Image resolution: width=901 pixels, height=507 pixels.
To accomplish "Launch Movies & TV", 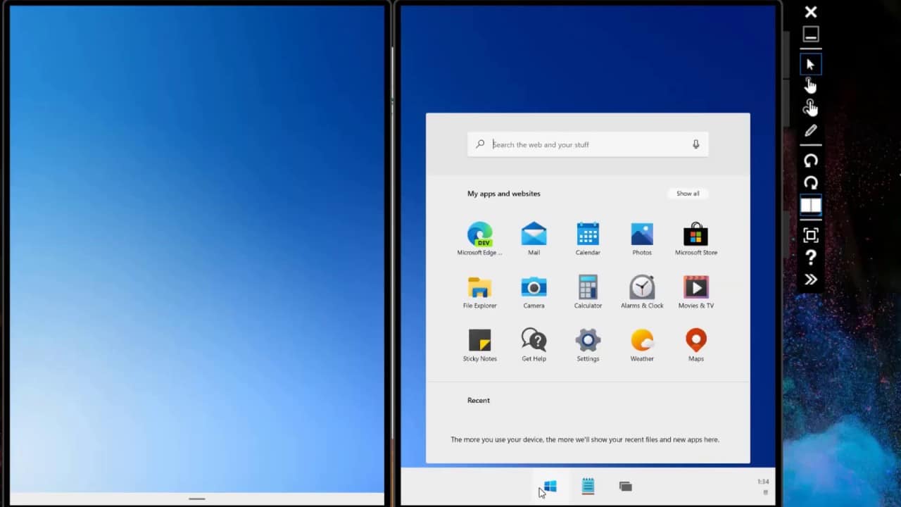I will coord(696,292).
